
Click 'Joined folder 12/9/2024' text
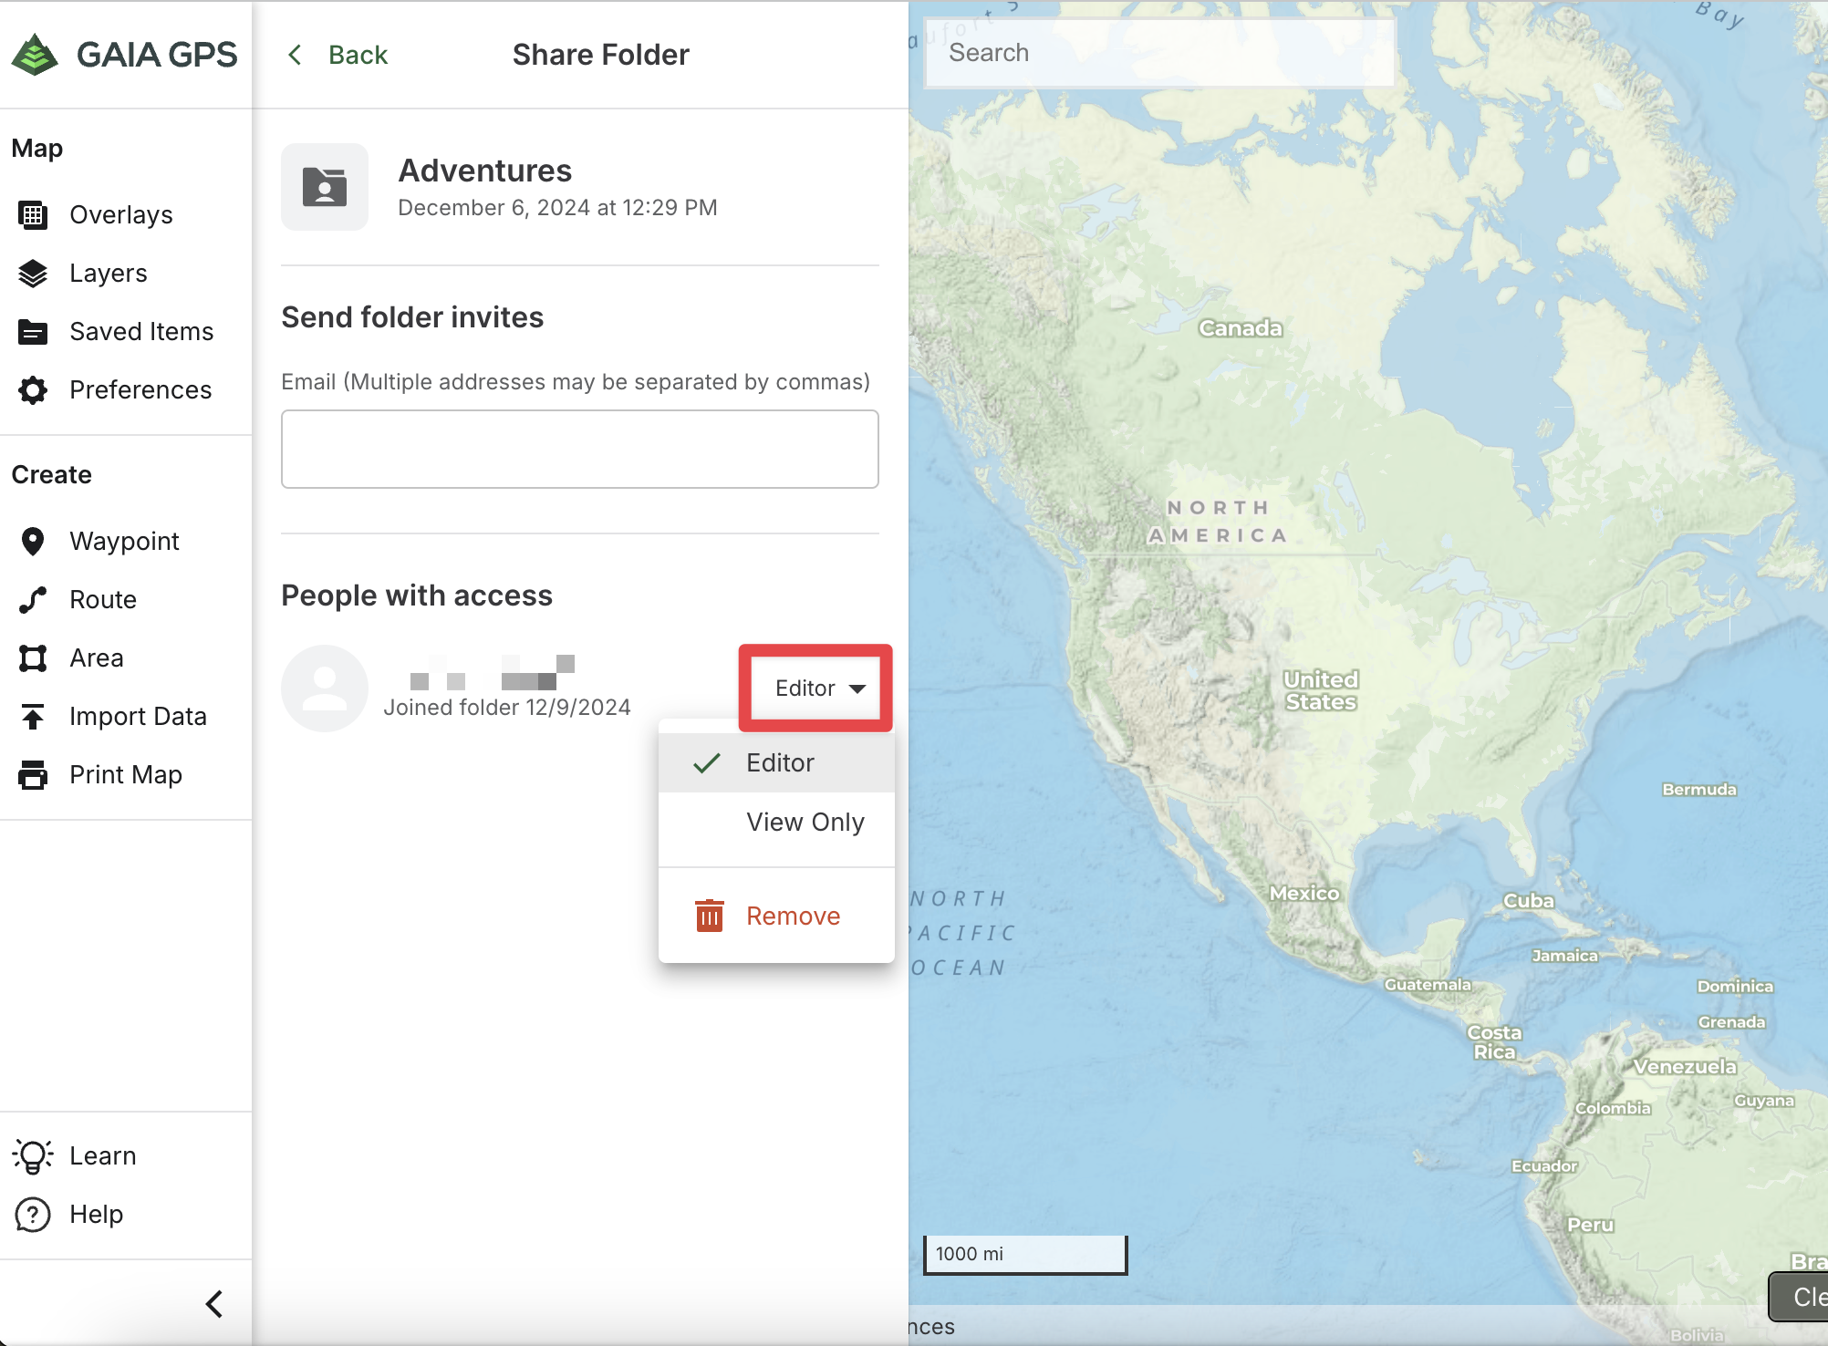[x=507, y=707]
